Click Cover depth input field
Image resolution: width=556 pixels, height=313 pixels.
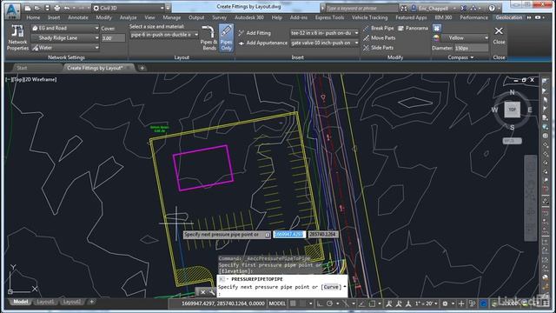[x=113, y=38]
